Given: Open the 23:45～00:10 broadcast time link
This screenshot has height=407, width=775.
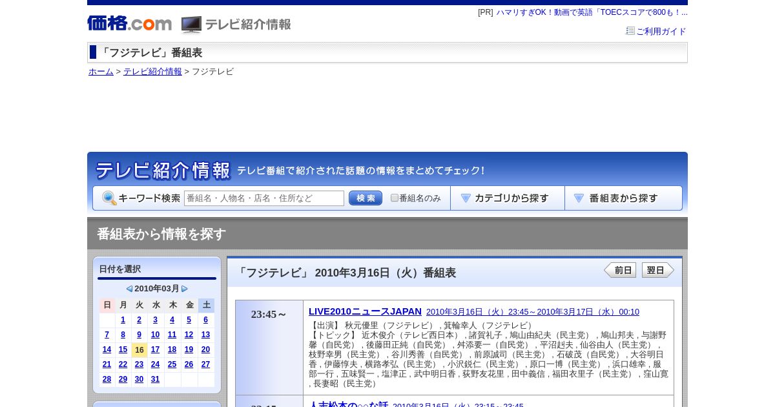Looking at the screenshot, I should (x=533, y=312).
